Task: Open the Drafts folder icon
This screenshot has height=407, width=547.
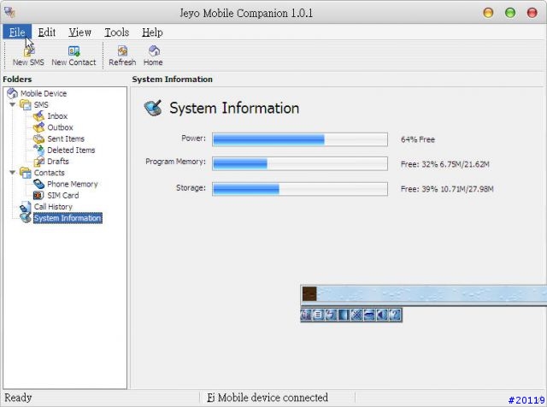Action: click(x=38, y=162)
